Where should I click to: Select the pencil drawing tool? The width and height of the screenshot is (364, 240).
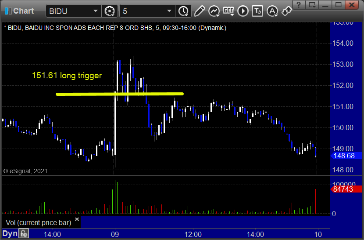200,11
